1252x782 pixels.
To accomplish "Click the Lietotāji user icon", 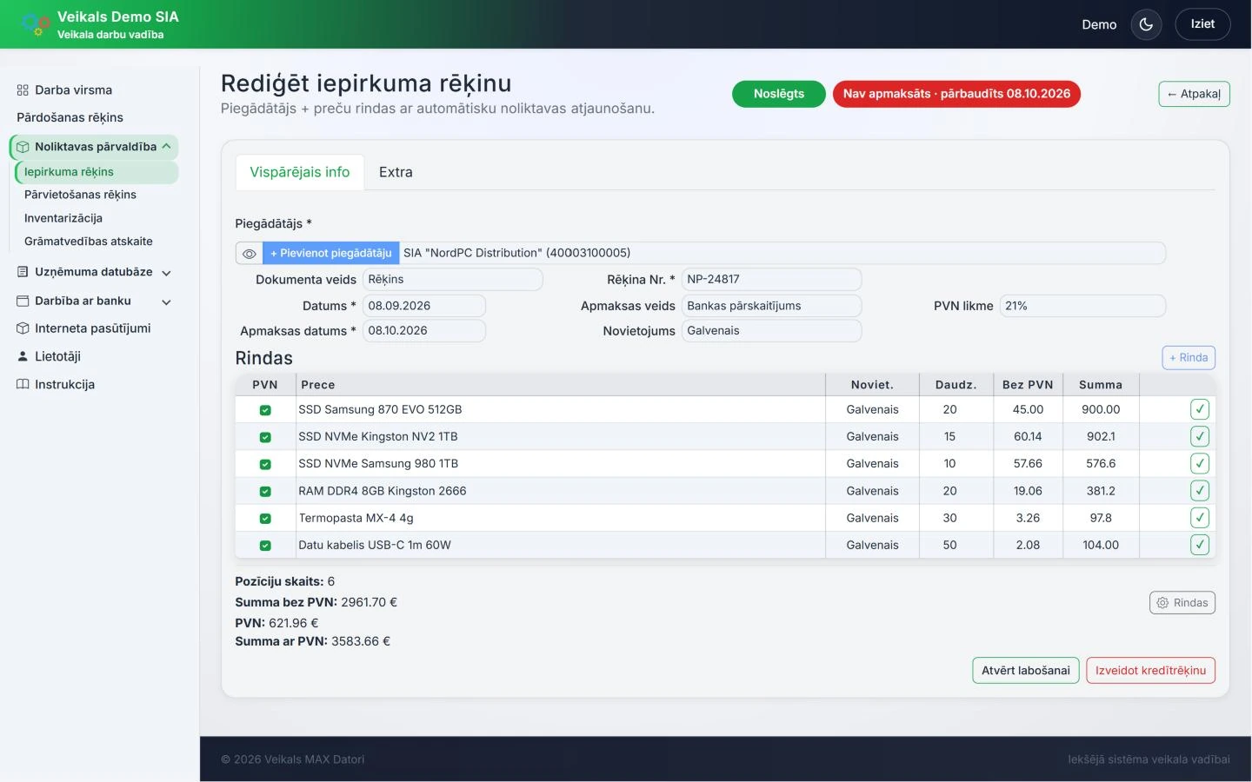I will (x=23, y=356).
